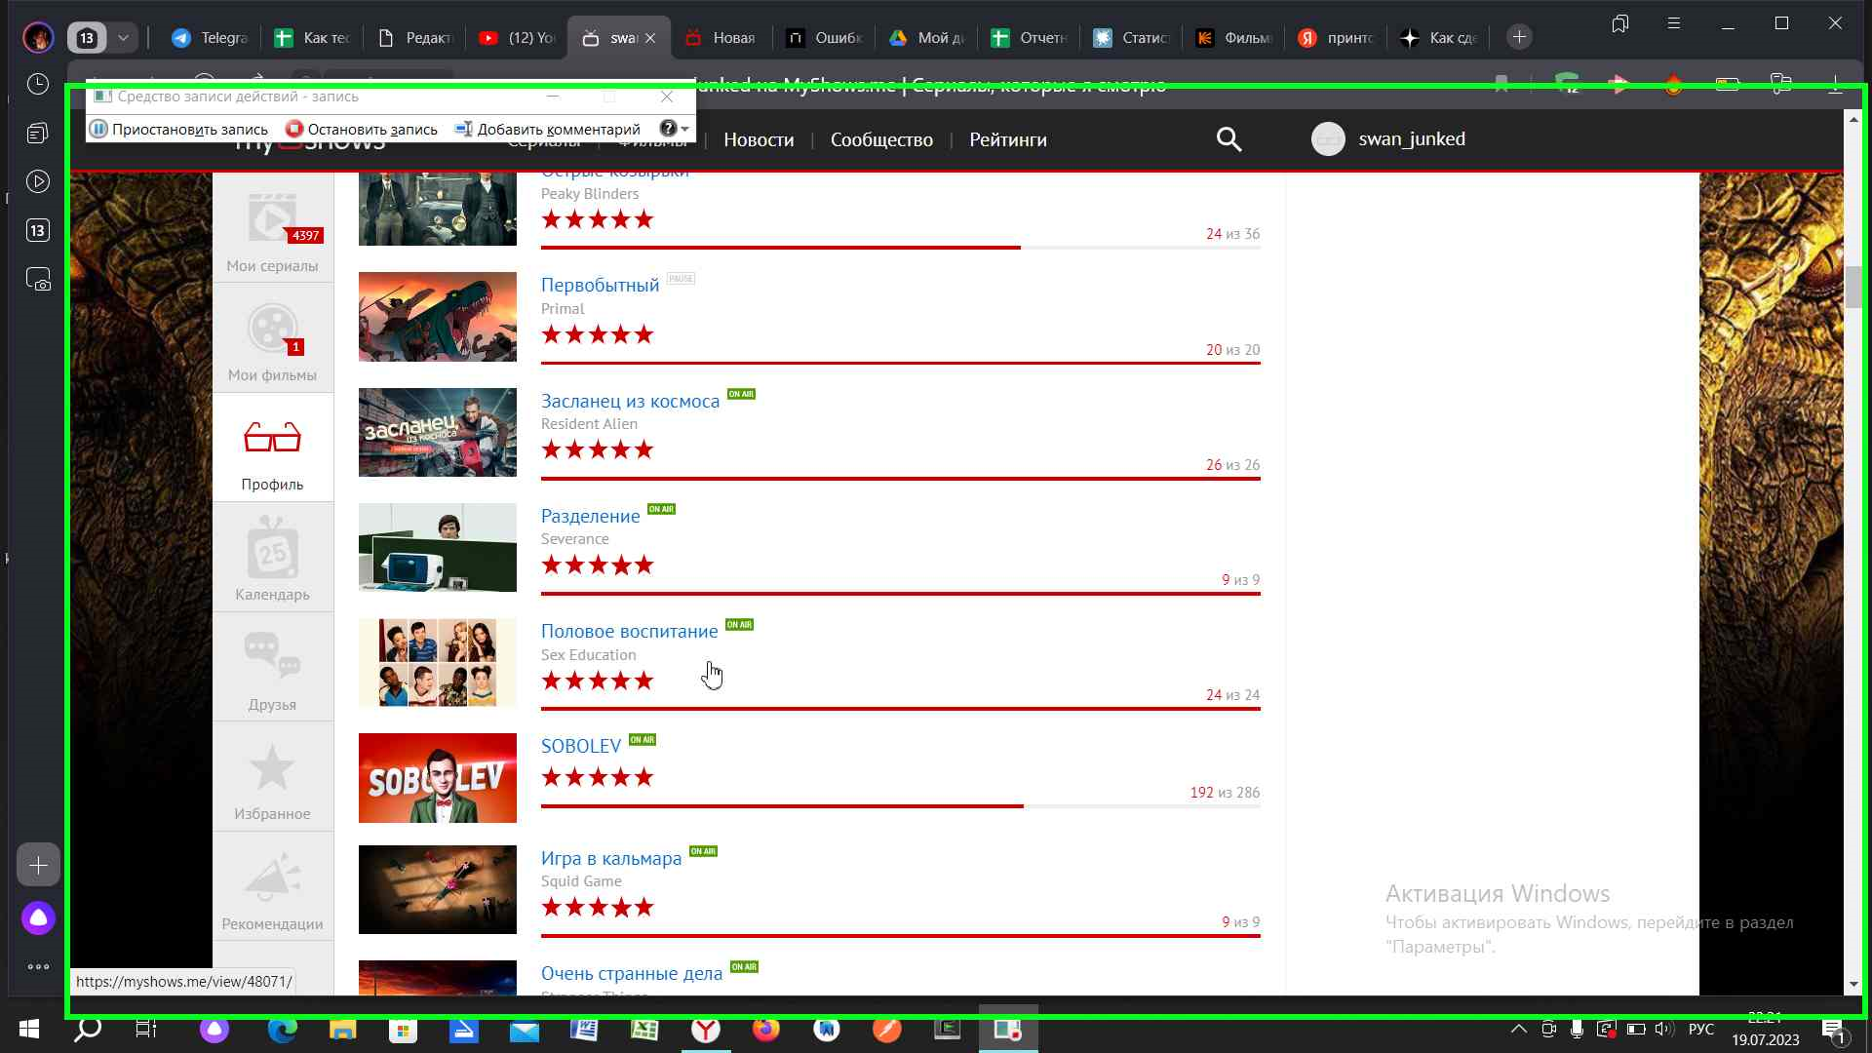This screenshot has width=1872, height=1053.
Task: Switch to the (12) YouTube tab
Action: tap(517, 38)
